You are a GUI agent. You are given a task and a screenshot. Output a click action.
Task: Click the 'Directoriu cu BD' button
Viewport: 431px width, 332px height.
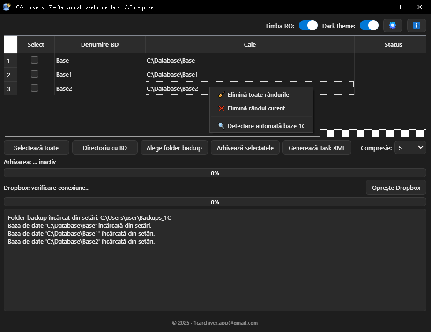click(x=104, y=147)
